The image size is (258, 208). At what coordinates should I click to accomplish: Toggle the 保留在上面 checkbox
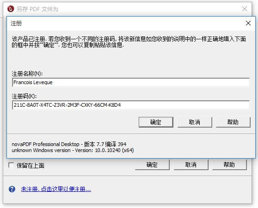[11, 165]
